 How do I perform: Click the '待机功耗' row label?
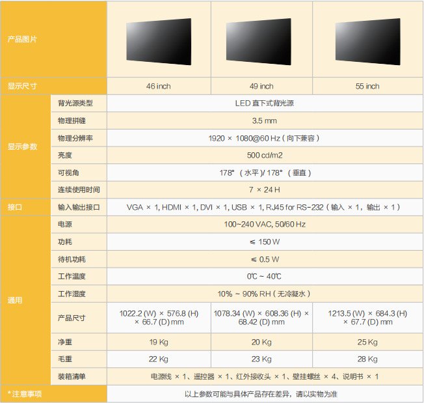[x=79, y=259]
